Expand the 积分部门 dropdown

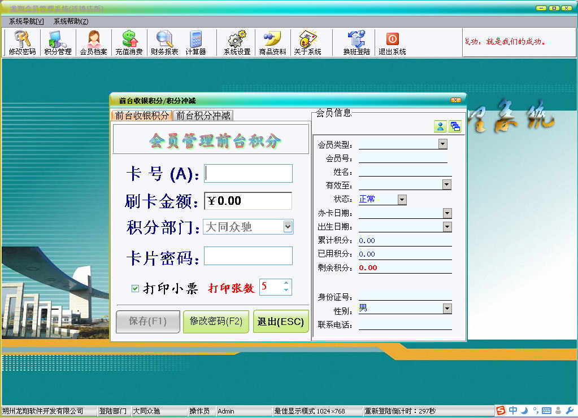click(x=288, y=227)
